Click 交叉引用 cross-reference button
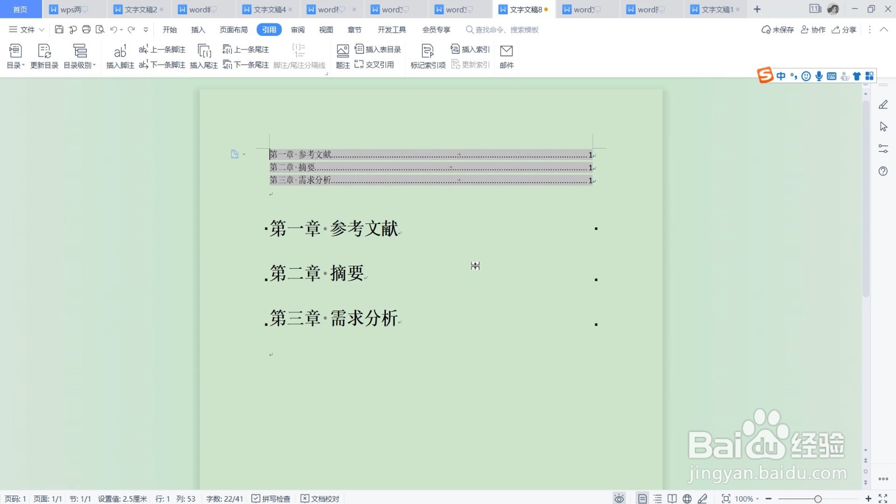 (x=374, y=65)
